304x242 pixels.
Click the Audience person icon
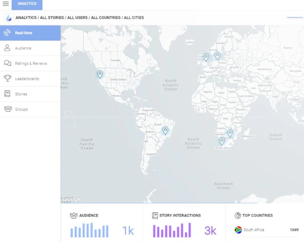tap(7, 48)
